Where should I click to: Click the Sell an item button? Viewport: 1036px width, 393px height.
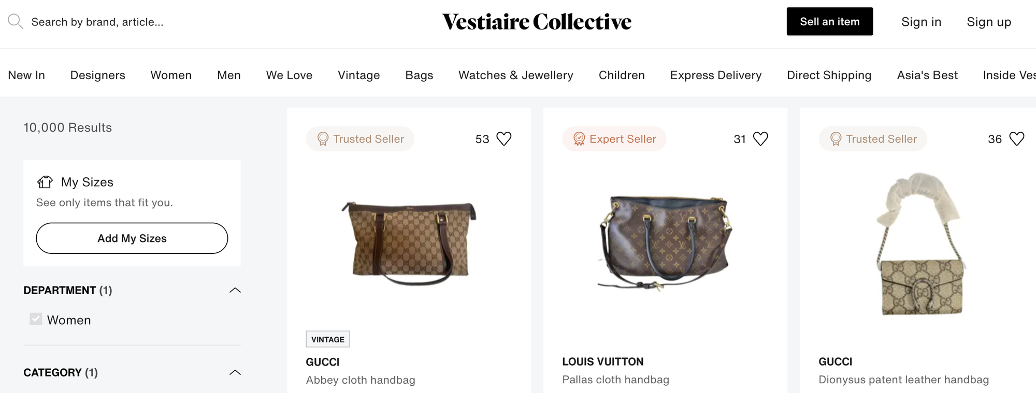(x=829, y=22)
